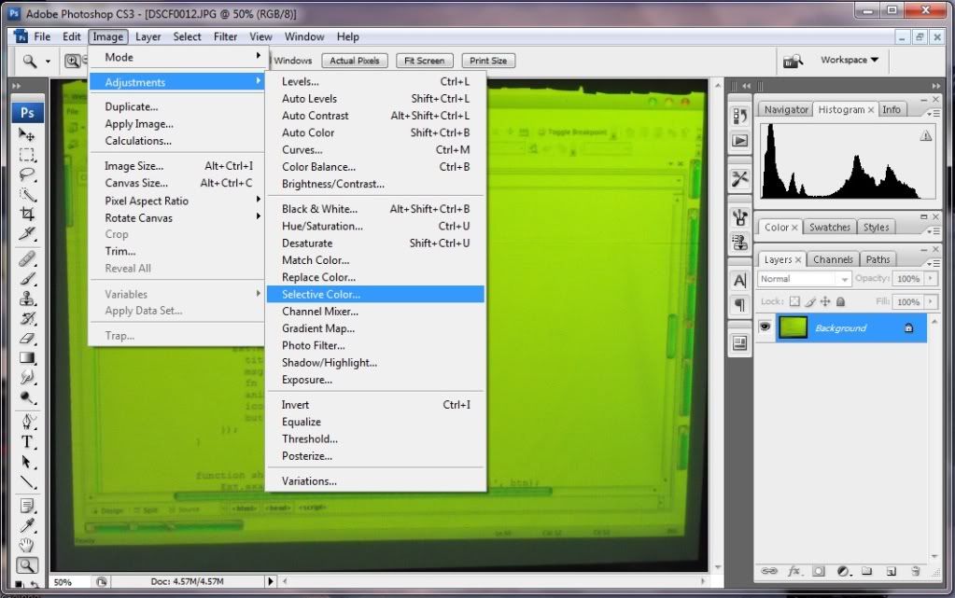This screenshot has height=598, width=955.
Task: Open the Normal blend mode dropdown
Action: 804,279
